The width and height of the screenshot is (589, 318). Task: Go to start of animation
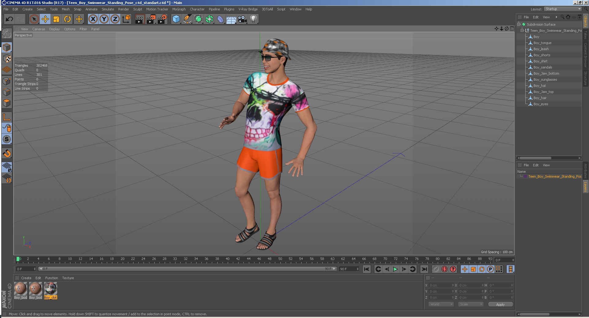point(366,269)
